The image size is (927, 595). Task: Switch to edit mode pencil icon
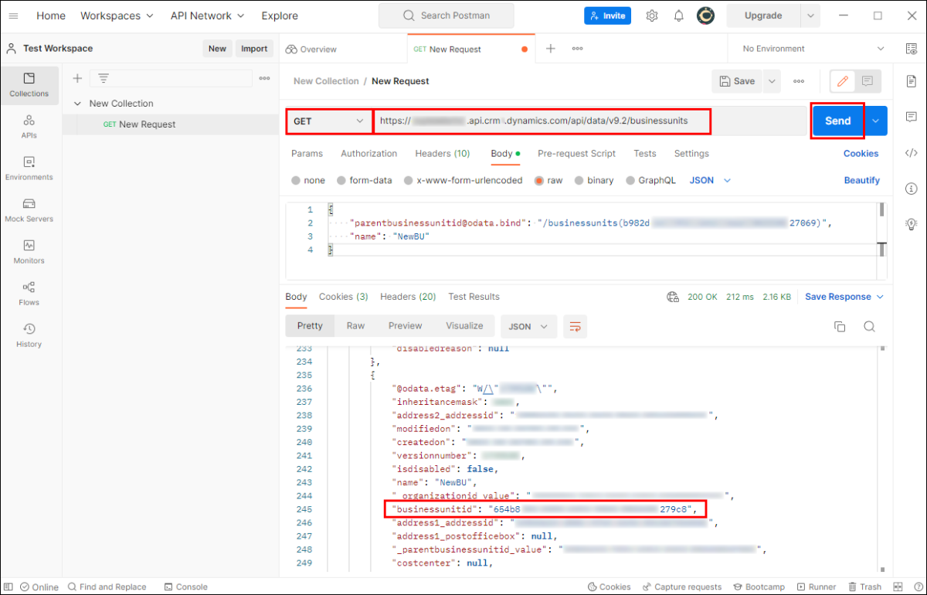[843, 81]
